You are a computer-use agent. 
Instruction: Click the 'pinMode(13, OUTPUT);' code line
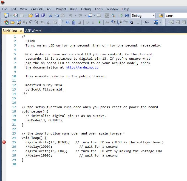tap(45, 120)
